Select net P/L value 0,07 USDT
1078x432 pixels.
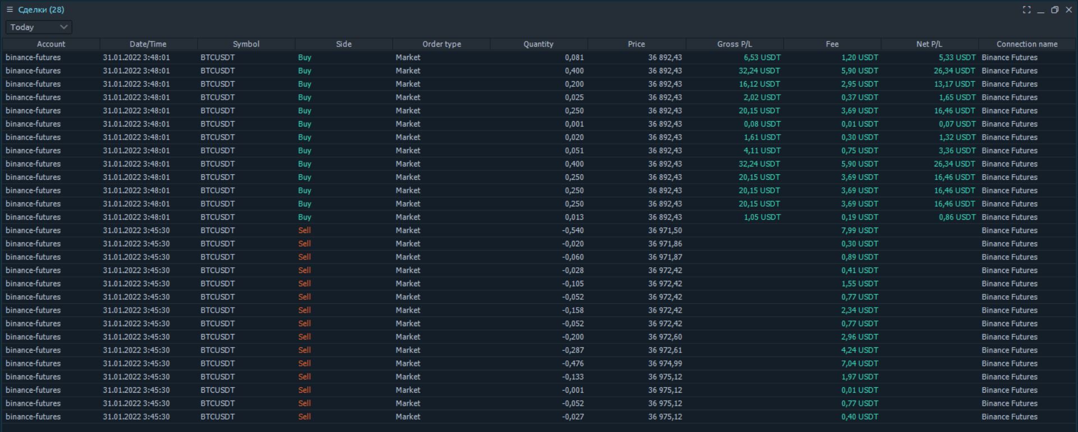point(957,124)
